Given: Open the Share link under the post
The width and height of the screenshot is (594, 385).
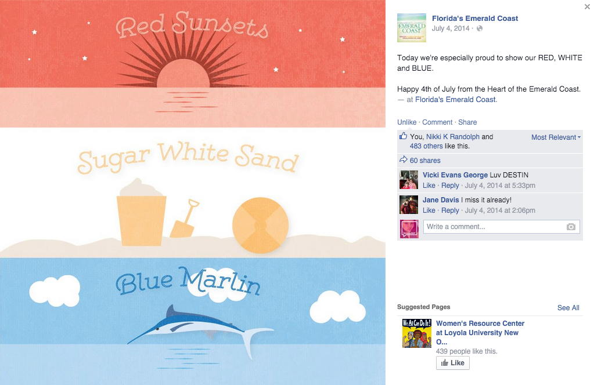Looking at the screenshot, I should click(467, 122).
